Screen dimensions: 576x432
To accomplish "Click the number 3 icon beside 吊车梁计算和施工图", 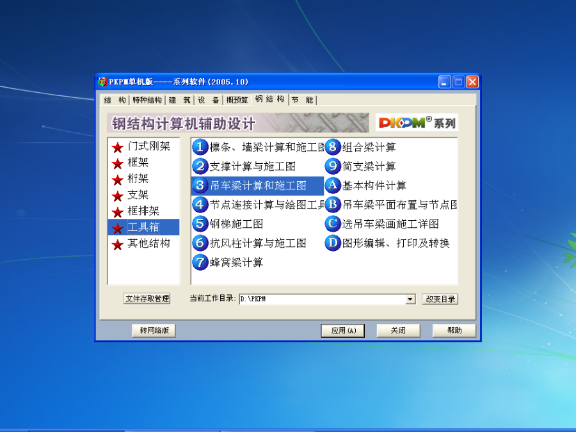I will [x=200, y=185].
